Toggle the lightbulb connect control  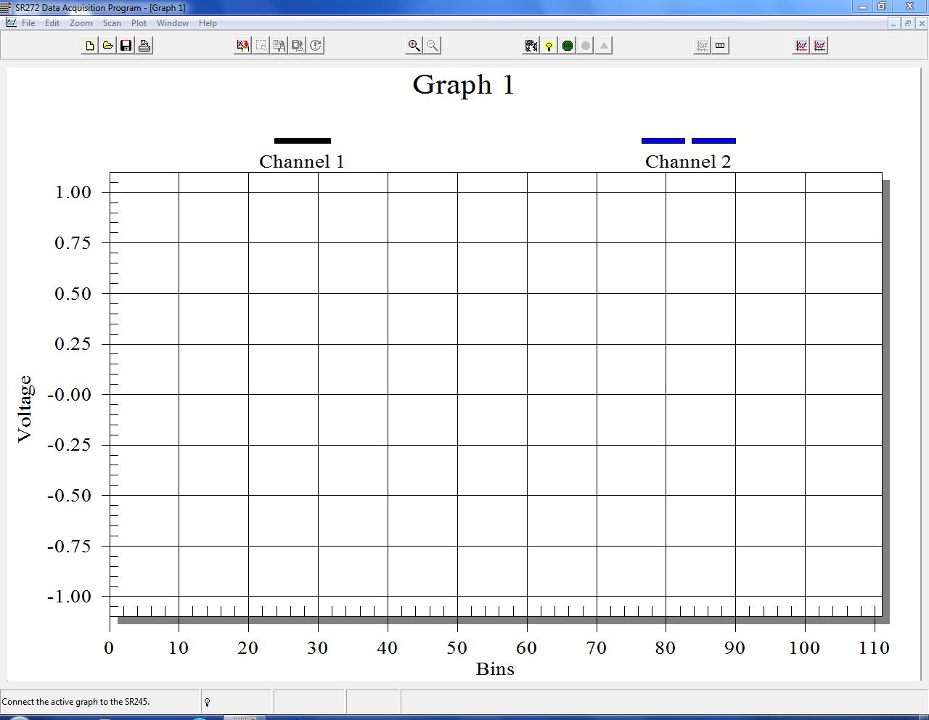pyautogui.click(x=549, y=45)
